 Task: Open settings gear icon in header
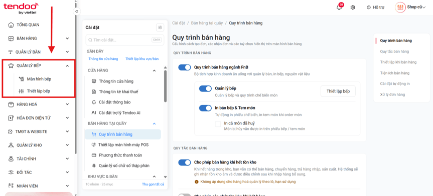pos(353,7)
